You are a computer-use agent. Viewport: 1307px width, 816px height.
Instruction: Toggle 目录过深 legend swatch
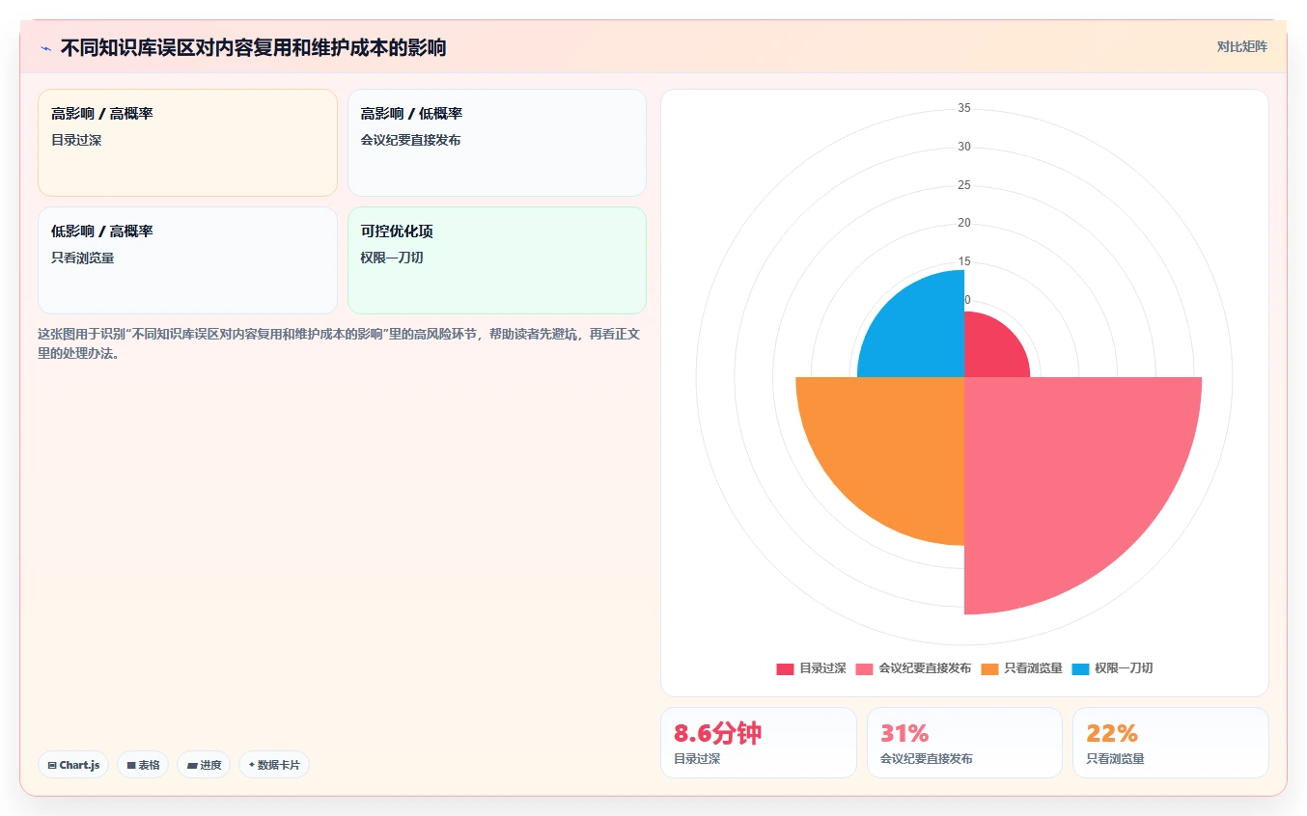[785, 668]
